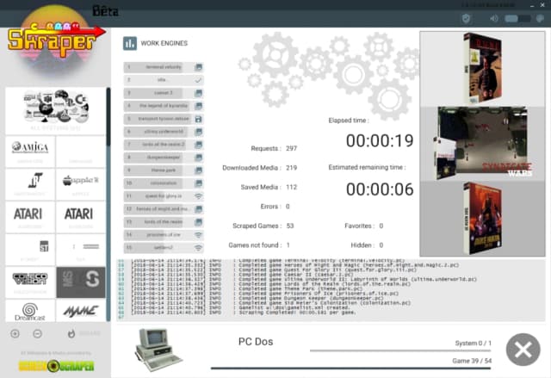Viewport: 551px width, 378px height.
Task: Click the elapsed time value 00:00:19
Action: [380, 141]
